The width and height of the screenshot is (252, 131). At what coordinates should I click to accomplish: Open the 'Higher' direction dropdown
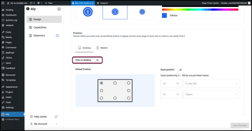click(212, 95)
